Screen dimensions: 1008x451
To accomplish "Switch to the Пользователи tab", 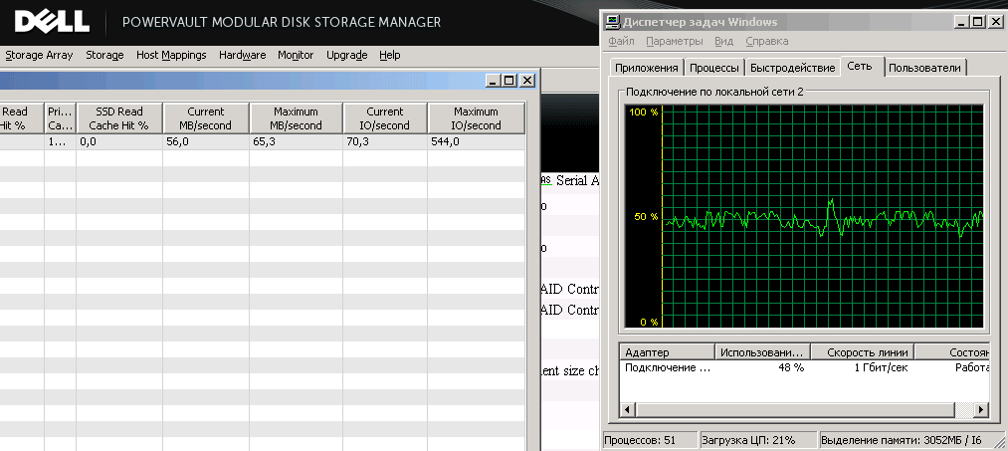I will (925, 68).
